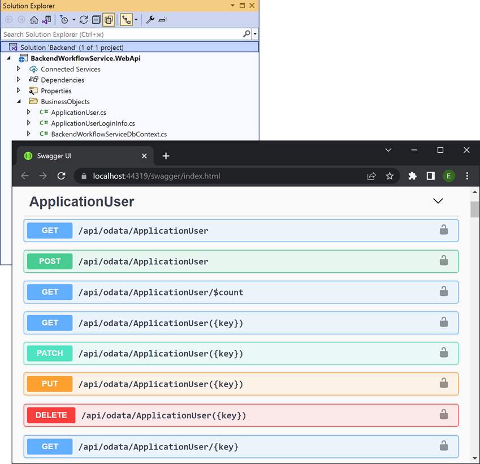This screenshot has width=480, height=464.
Task: Click the Collapse All icon in Solution Explorer
Action: [96, 20]
